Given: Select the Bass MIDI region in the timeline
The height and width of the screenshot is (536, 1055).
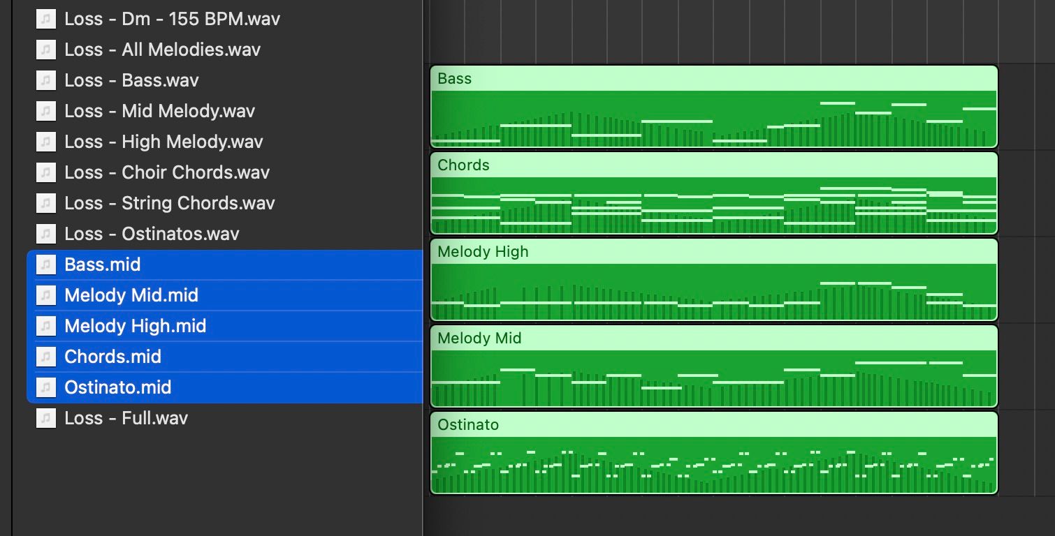Looking at the screenshot, I should point(714,107).
